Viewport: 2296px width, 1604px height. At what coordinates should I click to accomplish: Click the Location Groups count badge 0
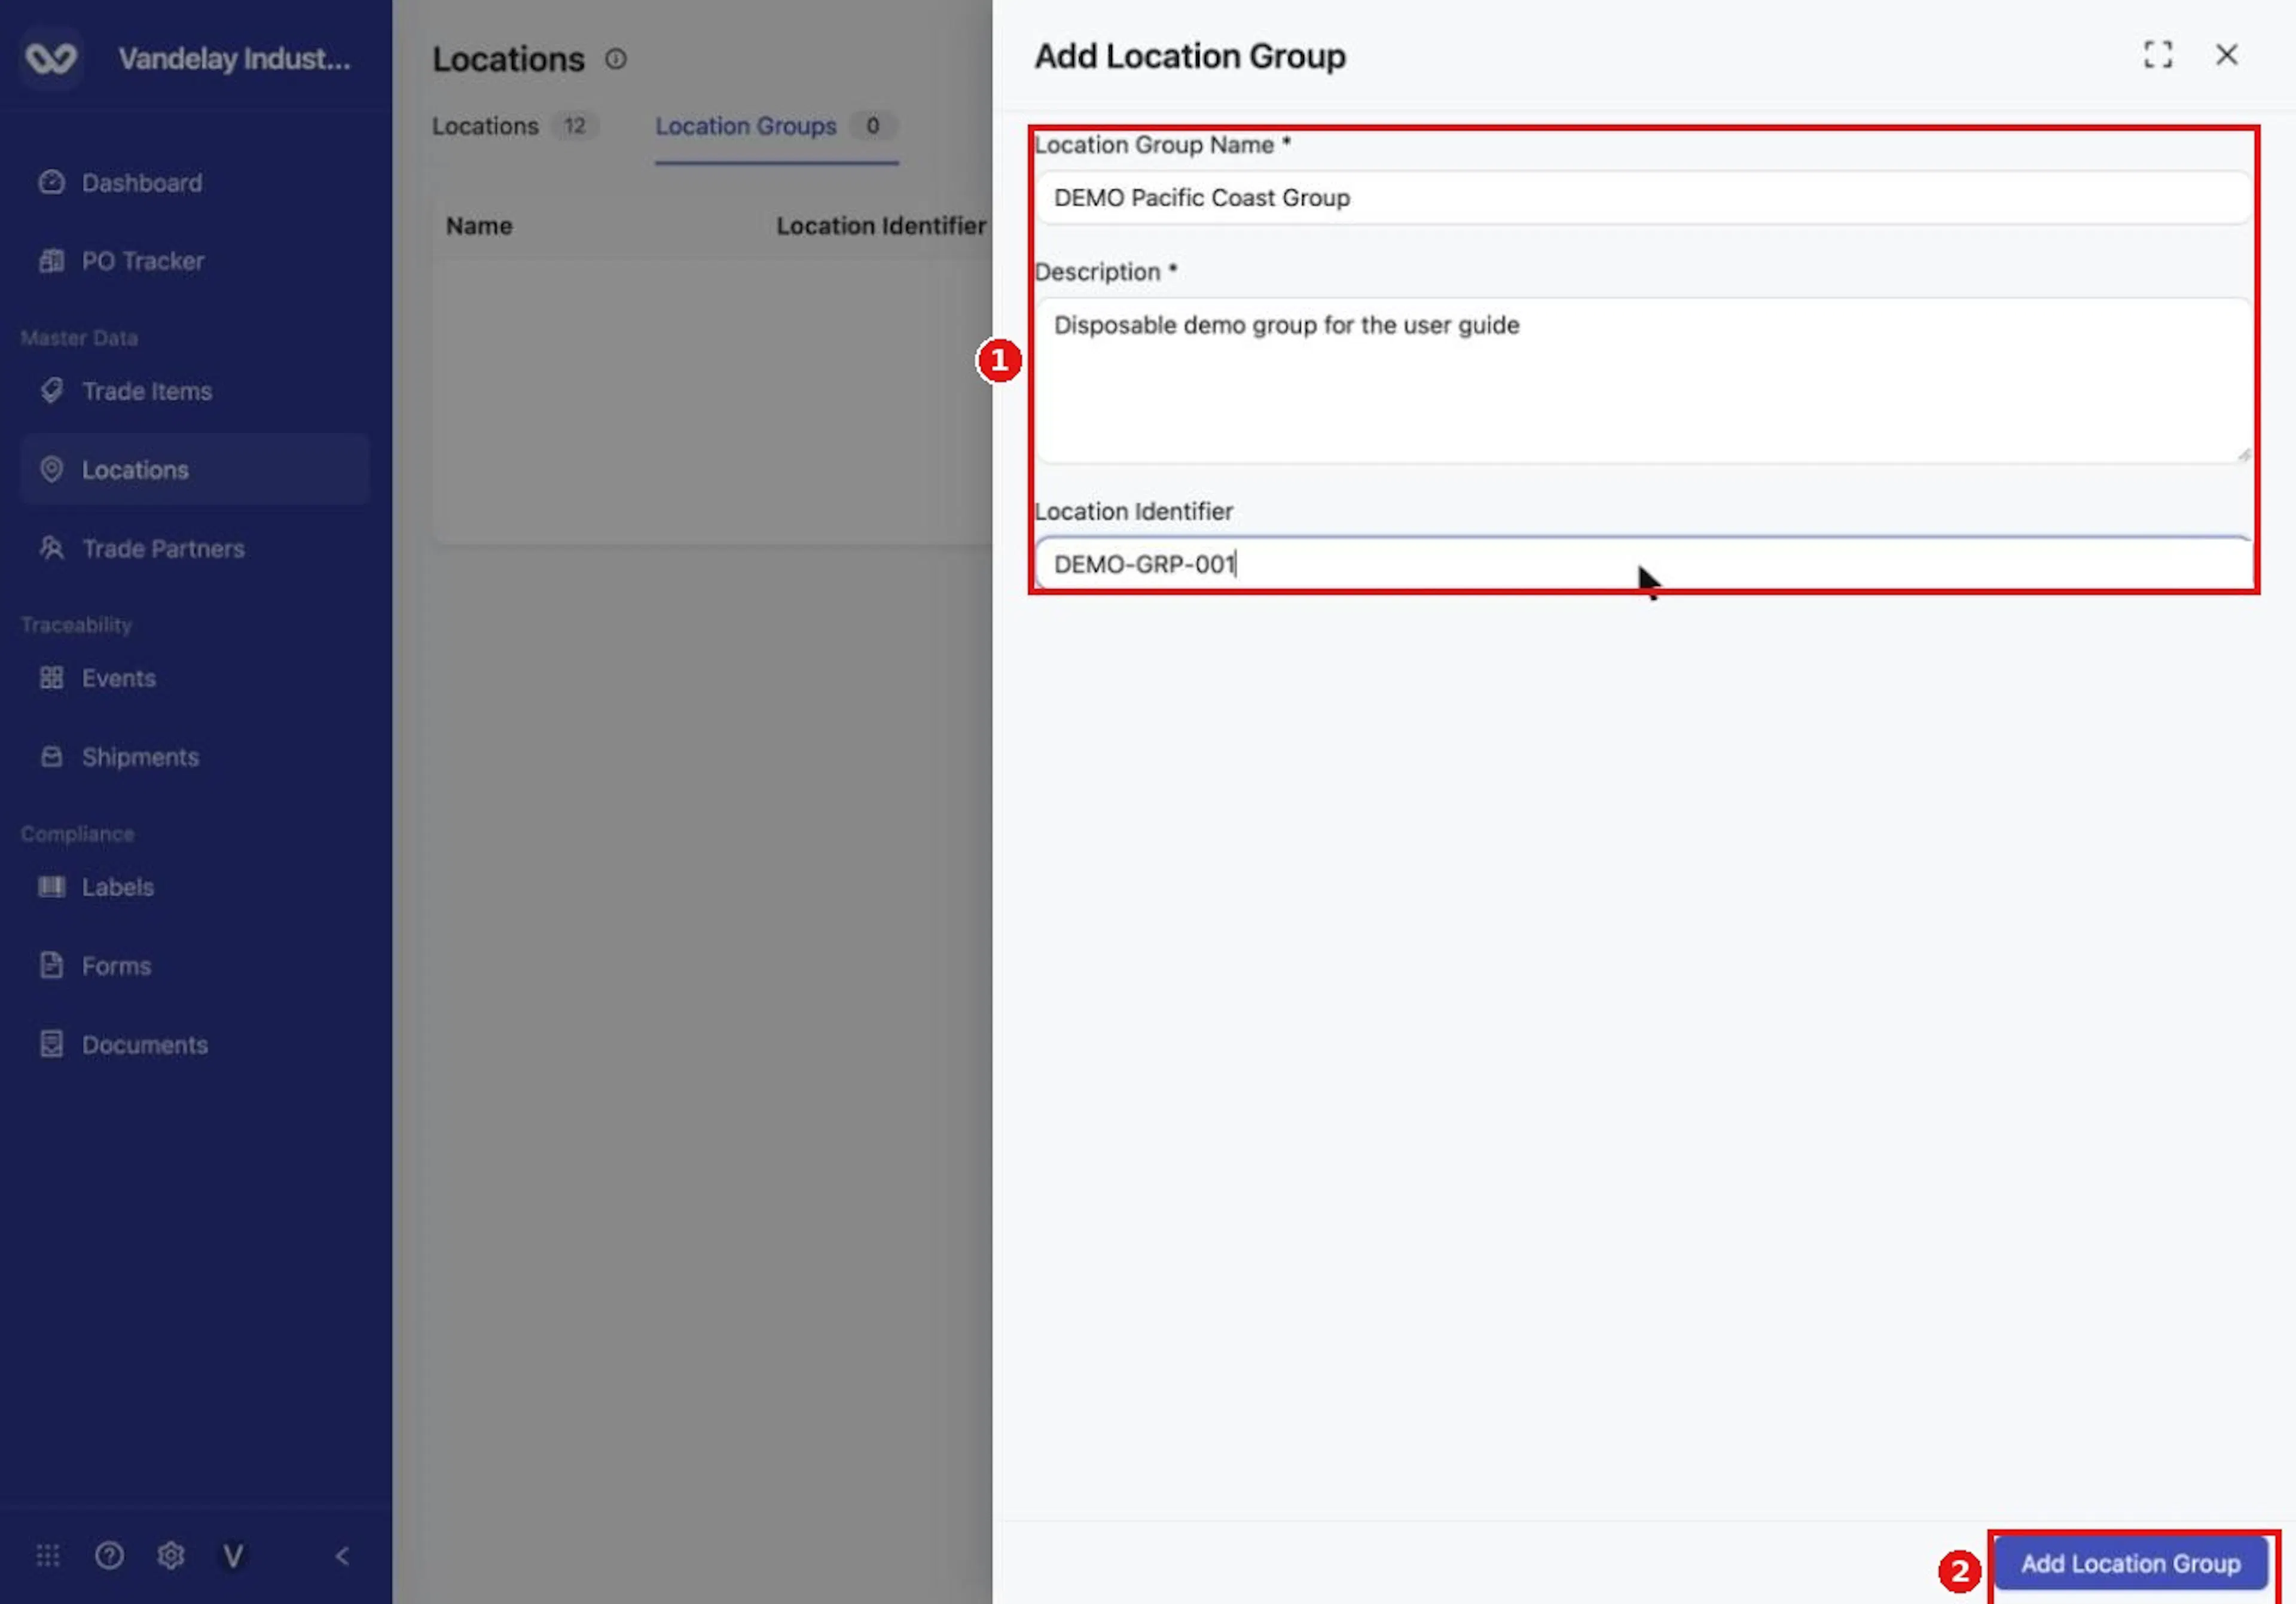tap(872, 126)
